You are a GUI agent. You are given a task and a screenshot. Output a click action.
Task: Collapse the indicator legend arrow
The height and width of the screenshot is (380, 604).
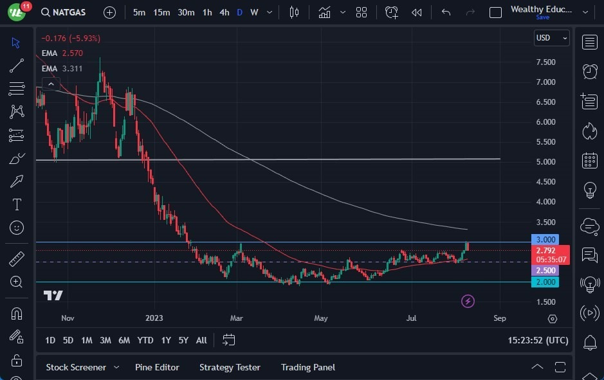point(51,84)
